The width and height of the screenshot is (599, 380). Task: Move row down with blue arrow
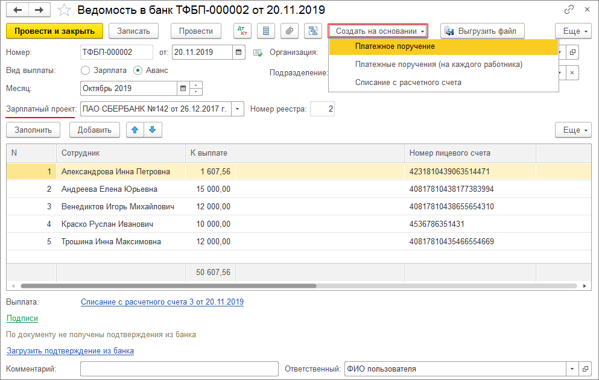pyautogui.click(x=153, y=130)
